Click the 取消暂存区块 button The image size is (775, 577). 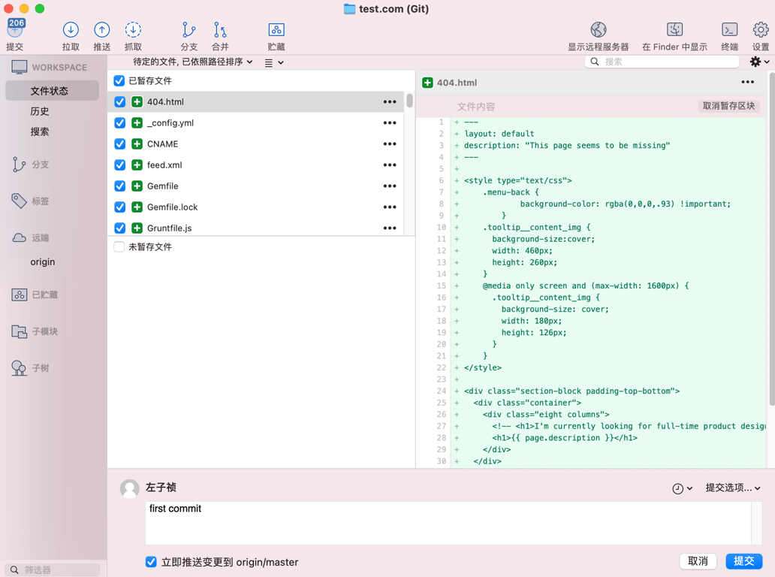(x=728, y=106)
